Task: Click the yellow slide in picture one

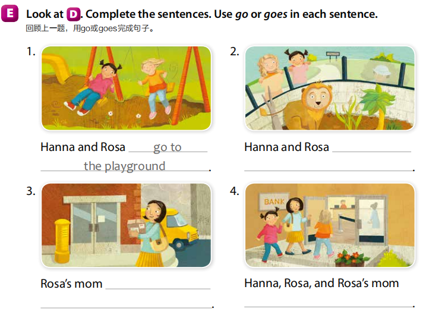Action: tap(56, 67)
